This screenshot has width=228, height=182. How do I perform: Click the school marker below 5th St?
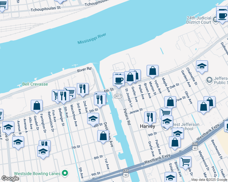tap(93, 120)
